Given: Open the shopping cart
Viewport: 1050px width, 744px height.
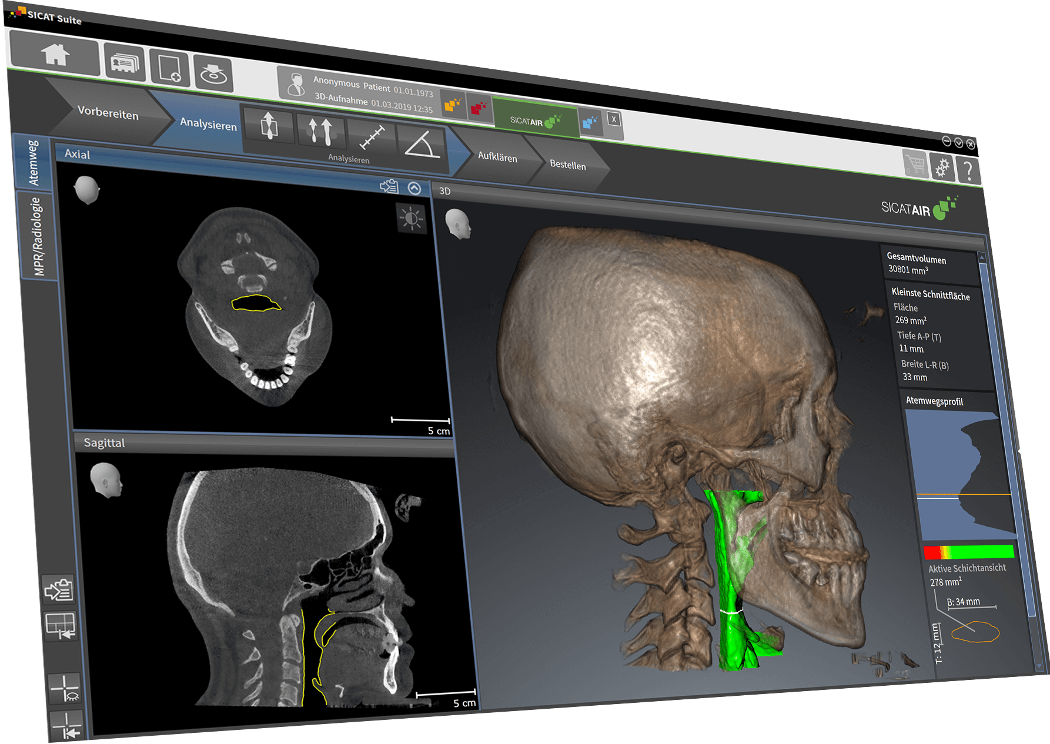Looking at the screenshot, I should (x=915, y=164).
